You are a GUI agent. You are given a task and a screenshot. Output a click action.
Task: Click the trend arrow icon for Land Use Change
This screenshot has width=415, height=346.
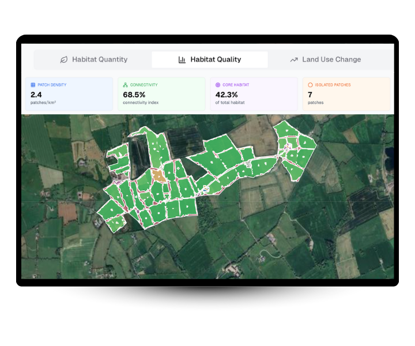point(294,59)
